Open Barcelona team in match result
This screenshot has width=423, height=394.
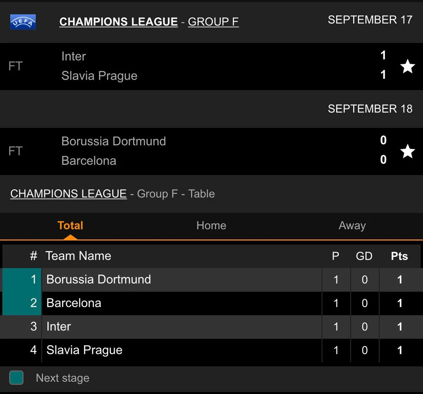[88, 161]
